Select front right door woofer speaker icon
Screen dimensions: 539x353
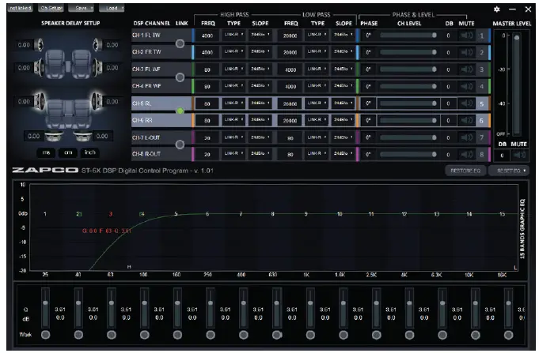click(x=97, y=68)
